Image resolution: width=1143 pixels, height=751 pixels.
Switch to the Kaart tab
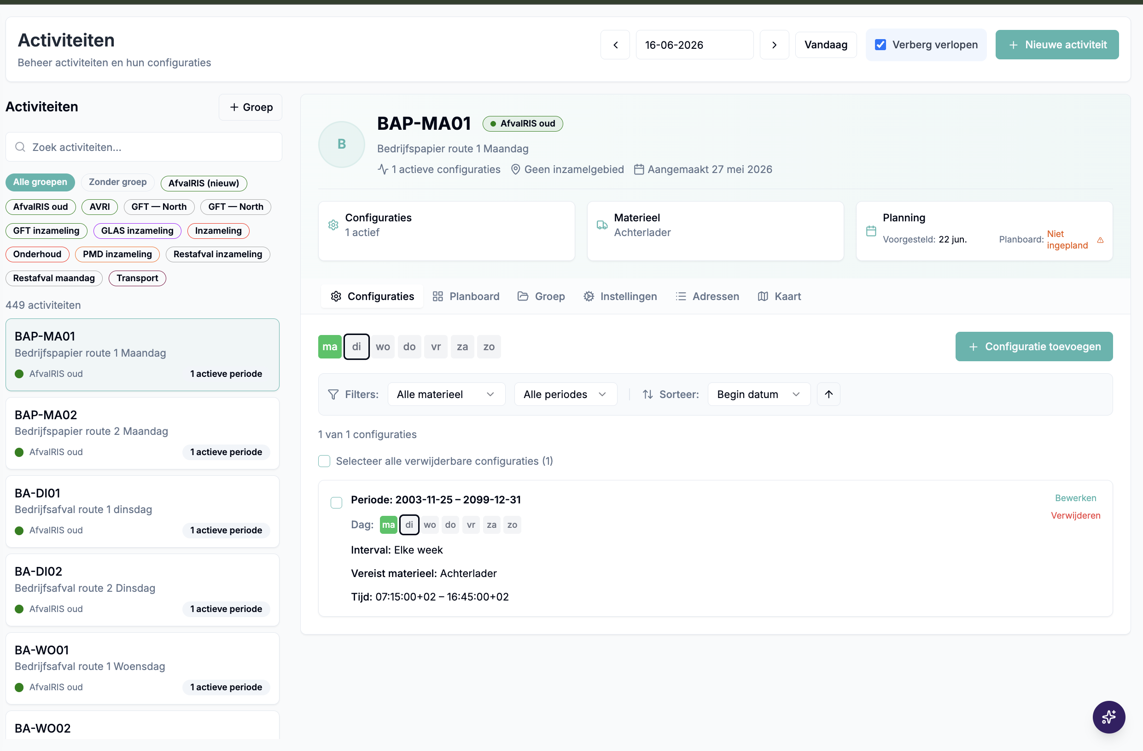pyautogui.click(x=779, y=296)
